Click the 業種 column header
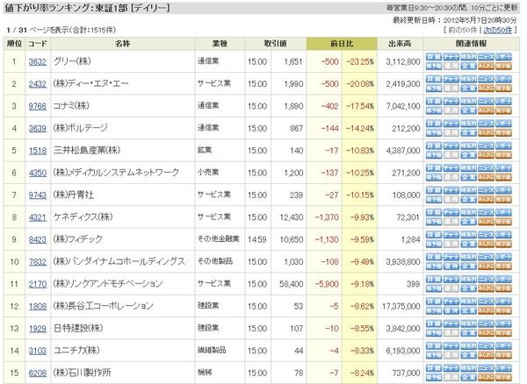The image size is (527, 384). tap(220, 44)
